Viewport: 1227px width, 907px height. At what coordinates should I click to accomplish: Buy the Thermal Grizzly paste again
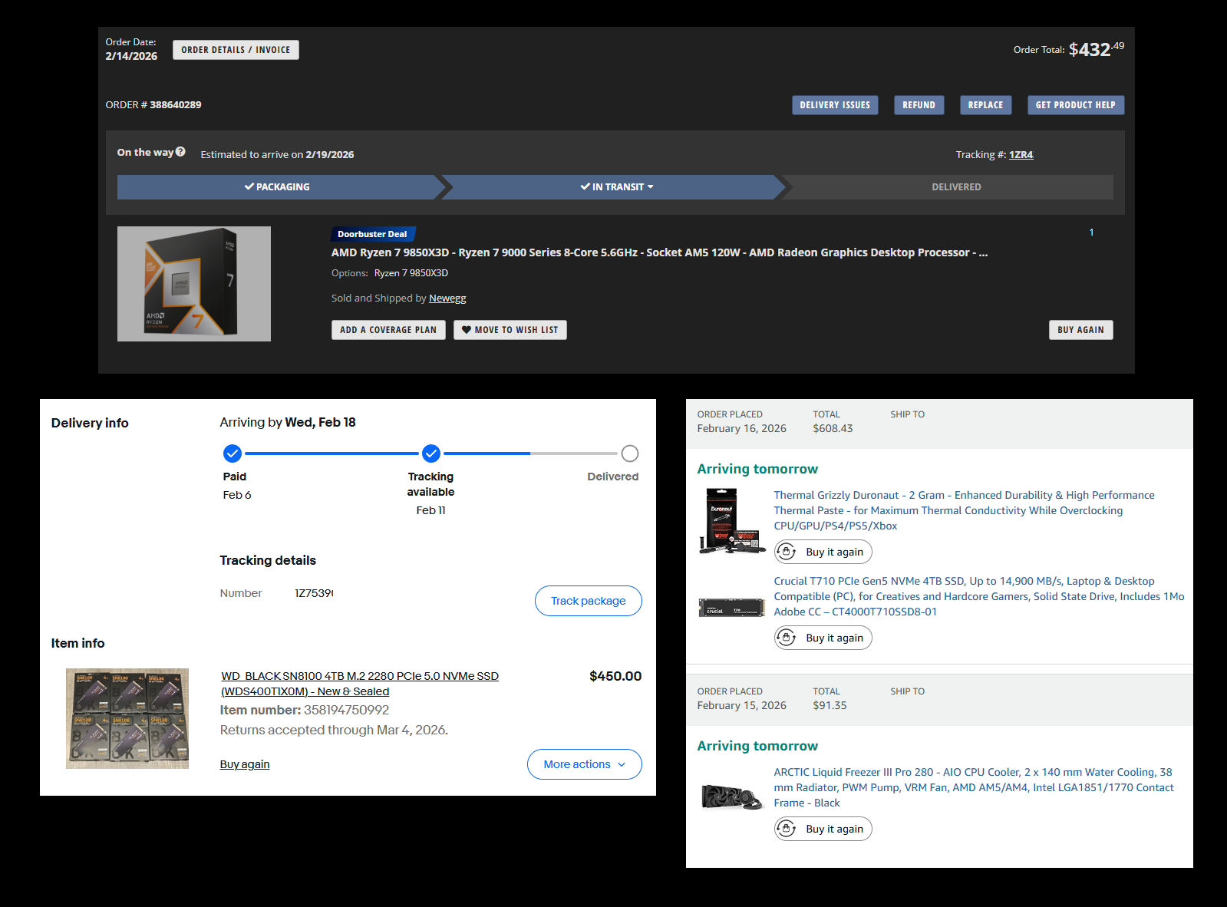[x=823, y=552]
